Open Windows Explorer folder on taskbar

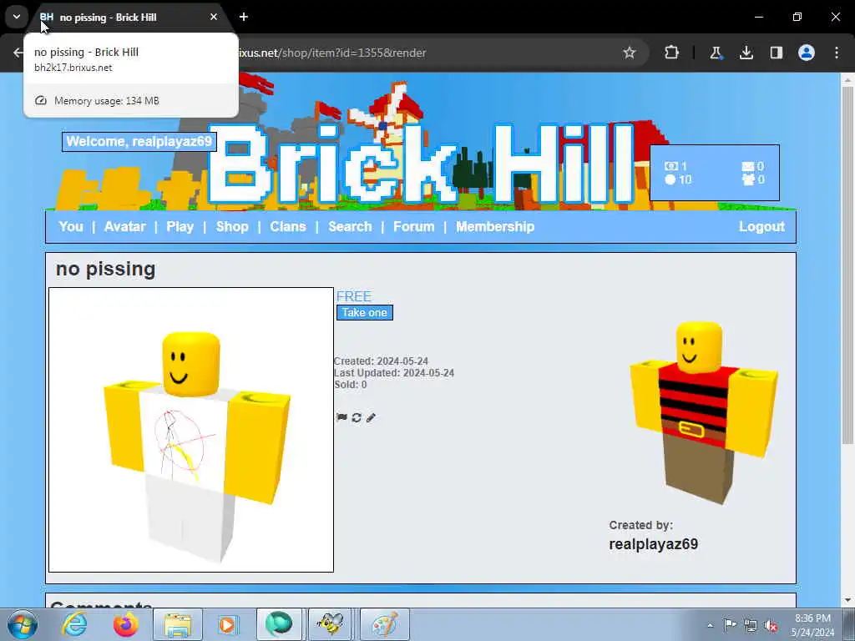point(178,624)
